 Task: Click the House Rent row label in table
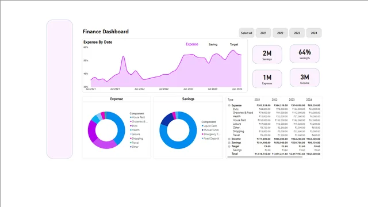(x=239, y=120)
